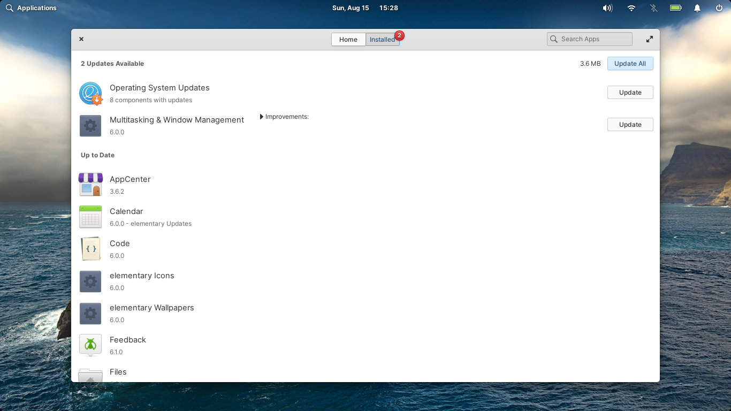This screenshot has height=411, width=731.
Task: Open the battery indicator
Action: click(676, 8)
